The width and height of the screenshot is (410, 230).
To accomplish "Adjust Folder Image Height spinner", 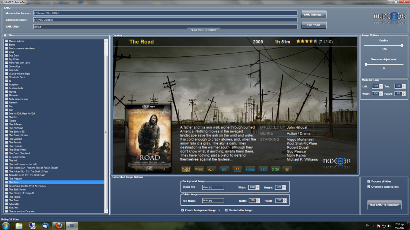I will (x=285, y=200).
